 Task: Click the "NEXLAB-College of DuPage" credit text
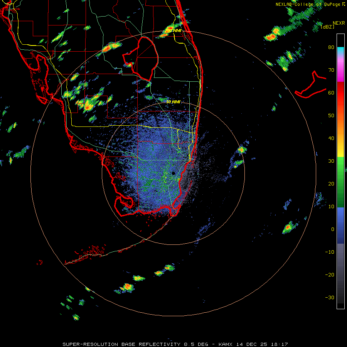[308, 4]
